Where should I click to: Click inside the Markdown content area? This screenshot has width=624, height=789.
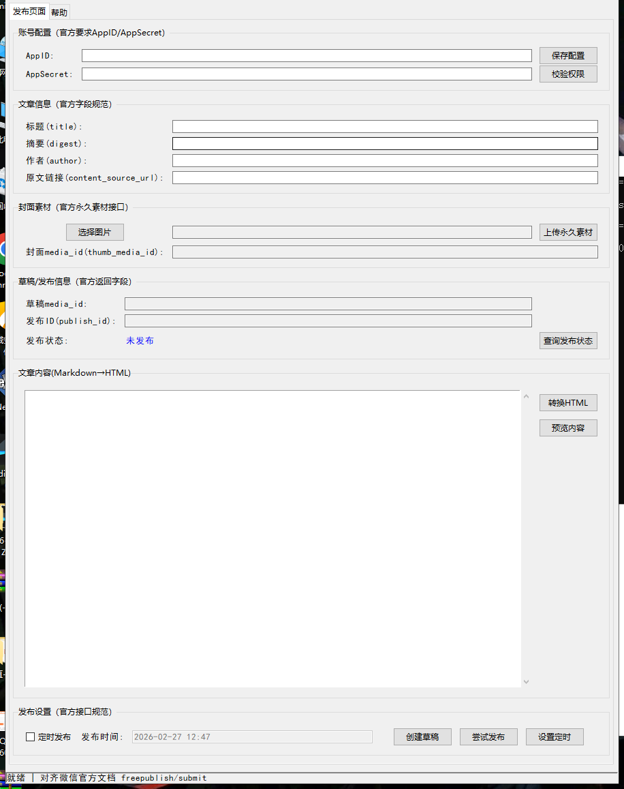click(272, 539)
